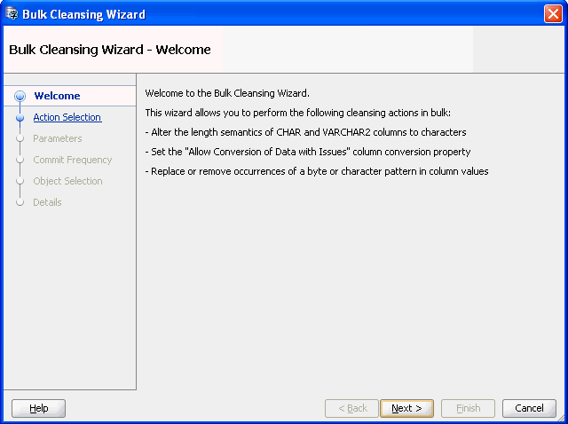Select the Parameters step label
568x424 pixels.
pyautogui.click(x=58, y=138)
